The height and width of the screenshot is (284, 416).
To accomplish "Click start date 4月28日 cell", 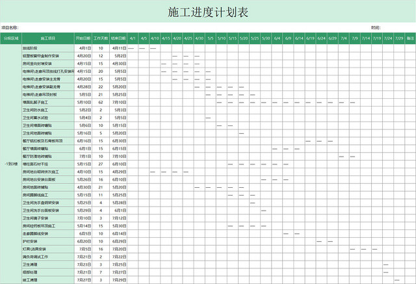I will click(83, 87).
